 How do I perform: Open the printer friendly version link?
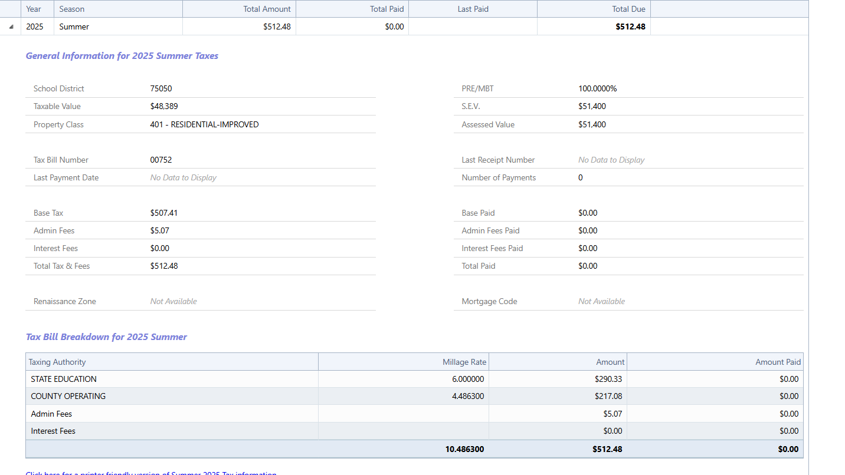tap(151, 473)
